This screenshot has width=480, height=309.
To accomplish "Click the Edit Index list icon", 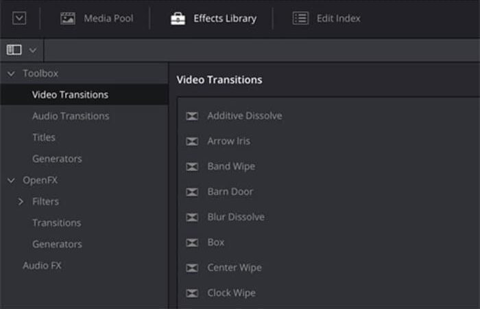I will tap(300, 19).
